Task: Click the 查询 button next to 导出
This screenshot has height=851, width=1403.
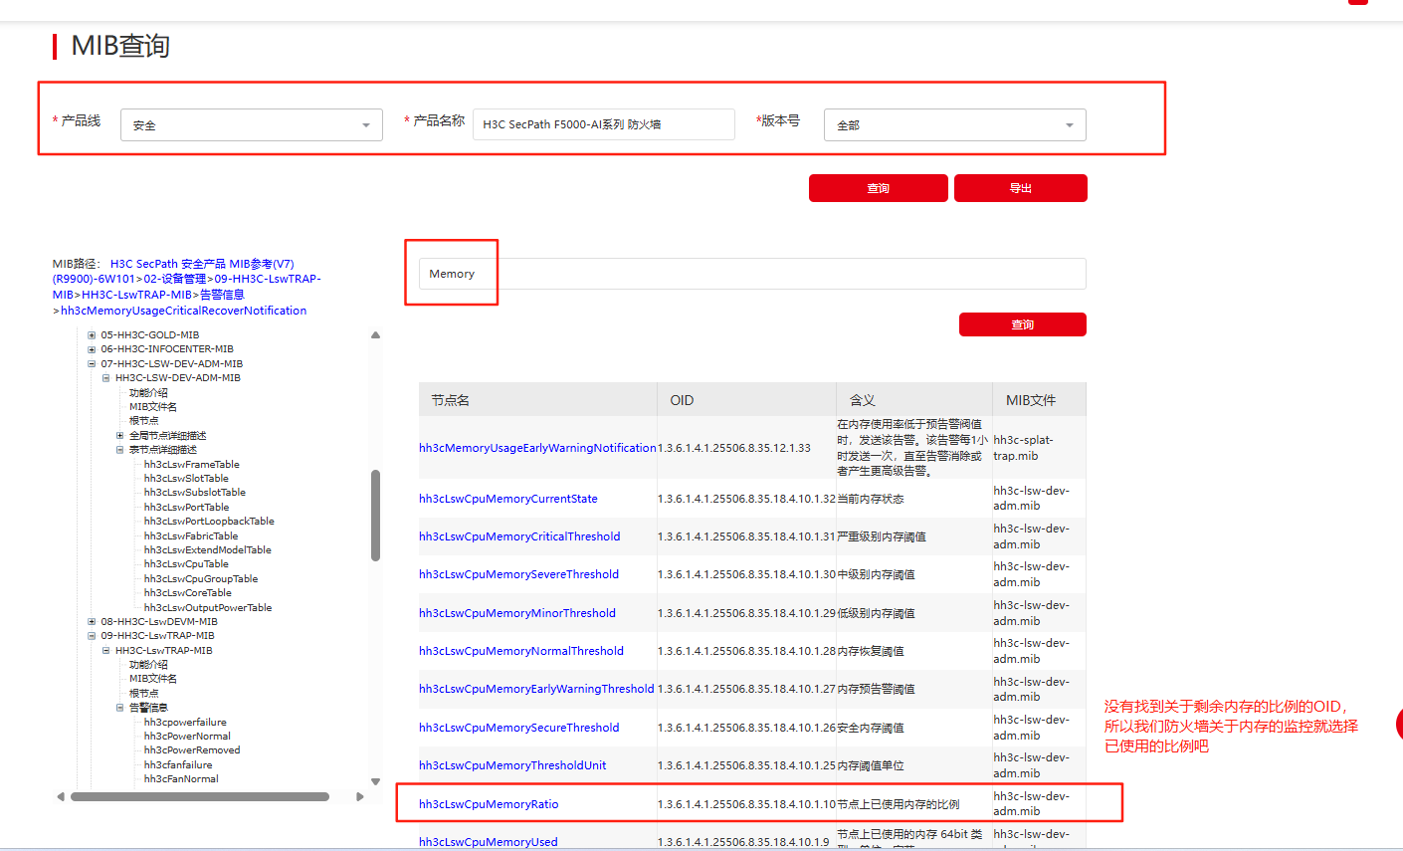Action: click(878, 188)
